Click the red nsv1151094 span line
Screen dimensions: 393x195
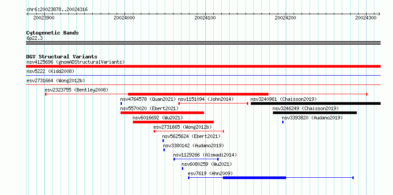click(x=213, y=103)
